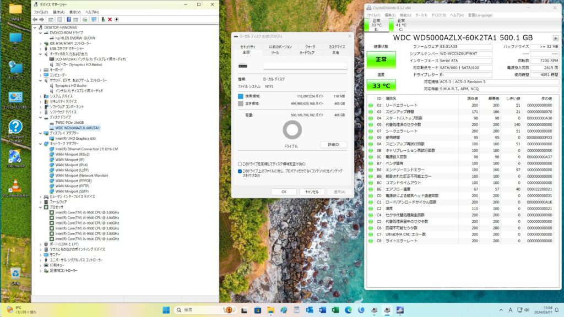Image resolution: width=564 pixels, height=317 pixels.
Task: Click the drive label text field
Action: click(x=305, y=66)
